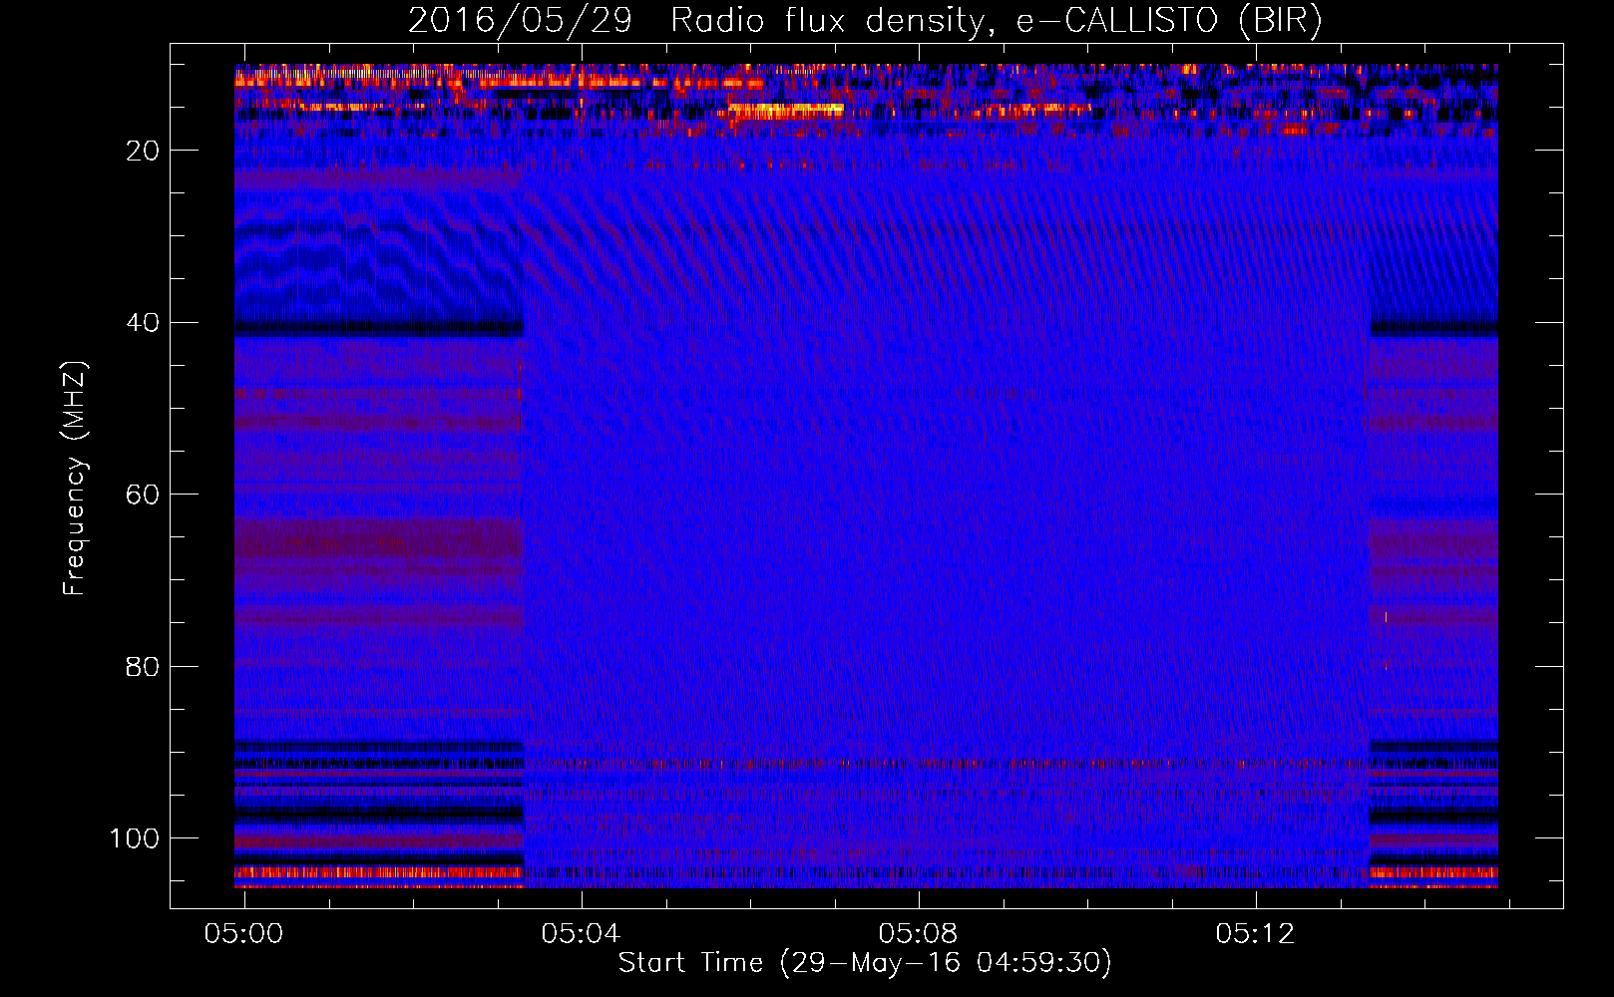Click the 'Start Time (29-May-16 04:59:30)' axis label

click(x=865, y=963)
